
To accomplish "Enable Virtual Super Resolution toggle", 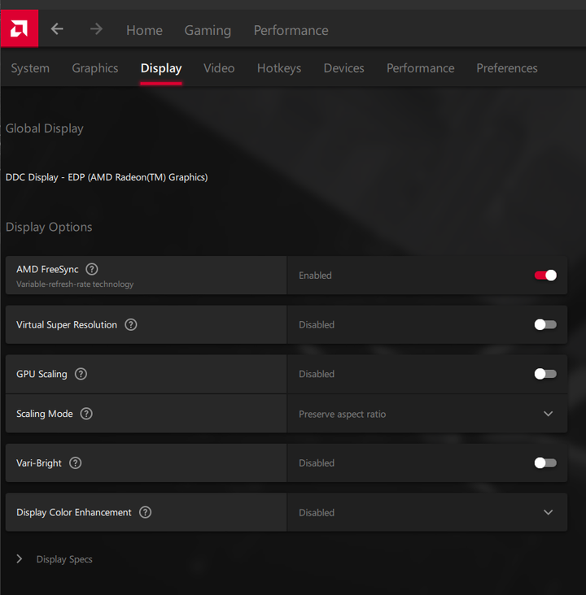I will pyautogui.click(x=545, y=324).
